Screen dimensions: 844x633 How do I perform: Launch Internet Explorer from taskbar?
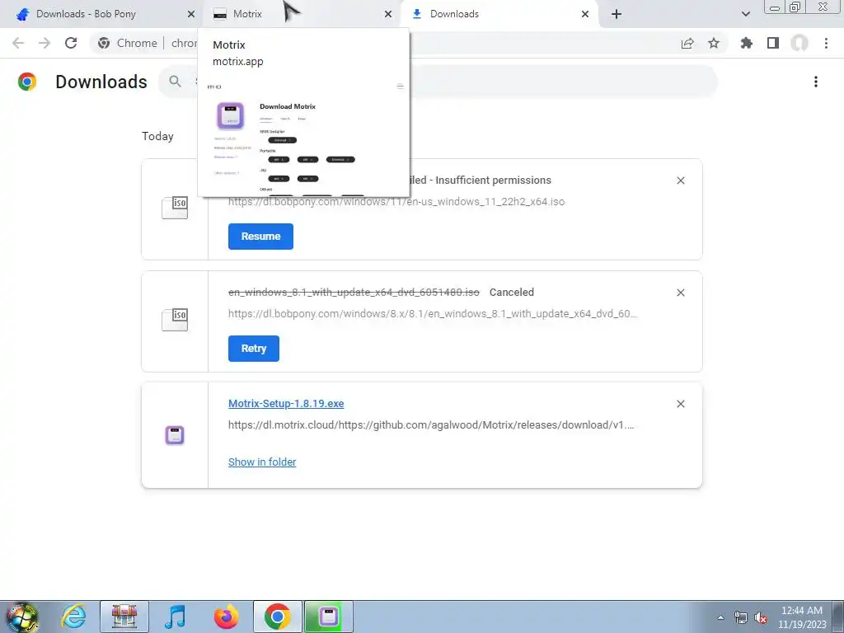[x=73, y=617]
